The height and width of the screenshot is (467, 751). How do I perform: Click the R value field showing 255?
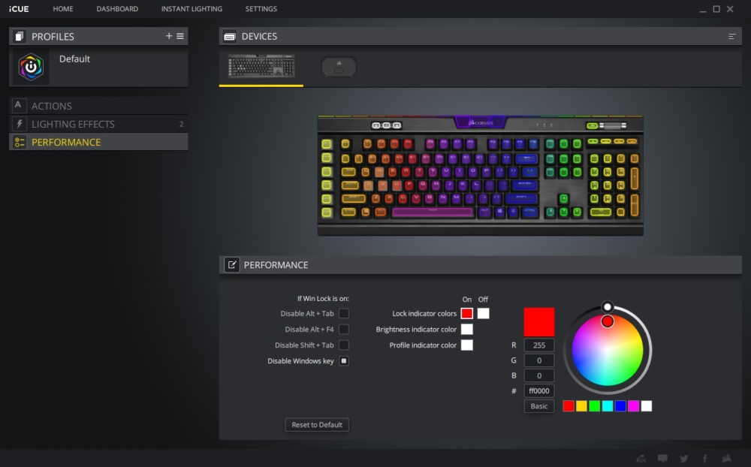point(538,345)
